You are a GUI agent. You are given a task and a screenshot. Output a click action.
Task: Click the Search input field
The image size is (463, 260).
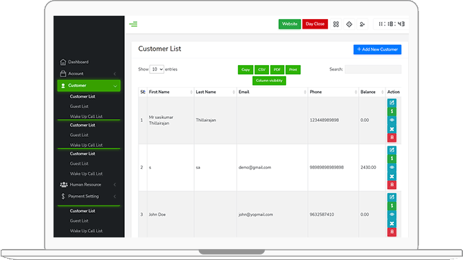[x=373, y=70]
